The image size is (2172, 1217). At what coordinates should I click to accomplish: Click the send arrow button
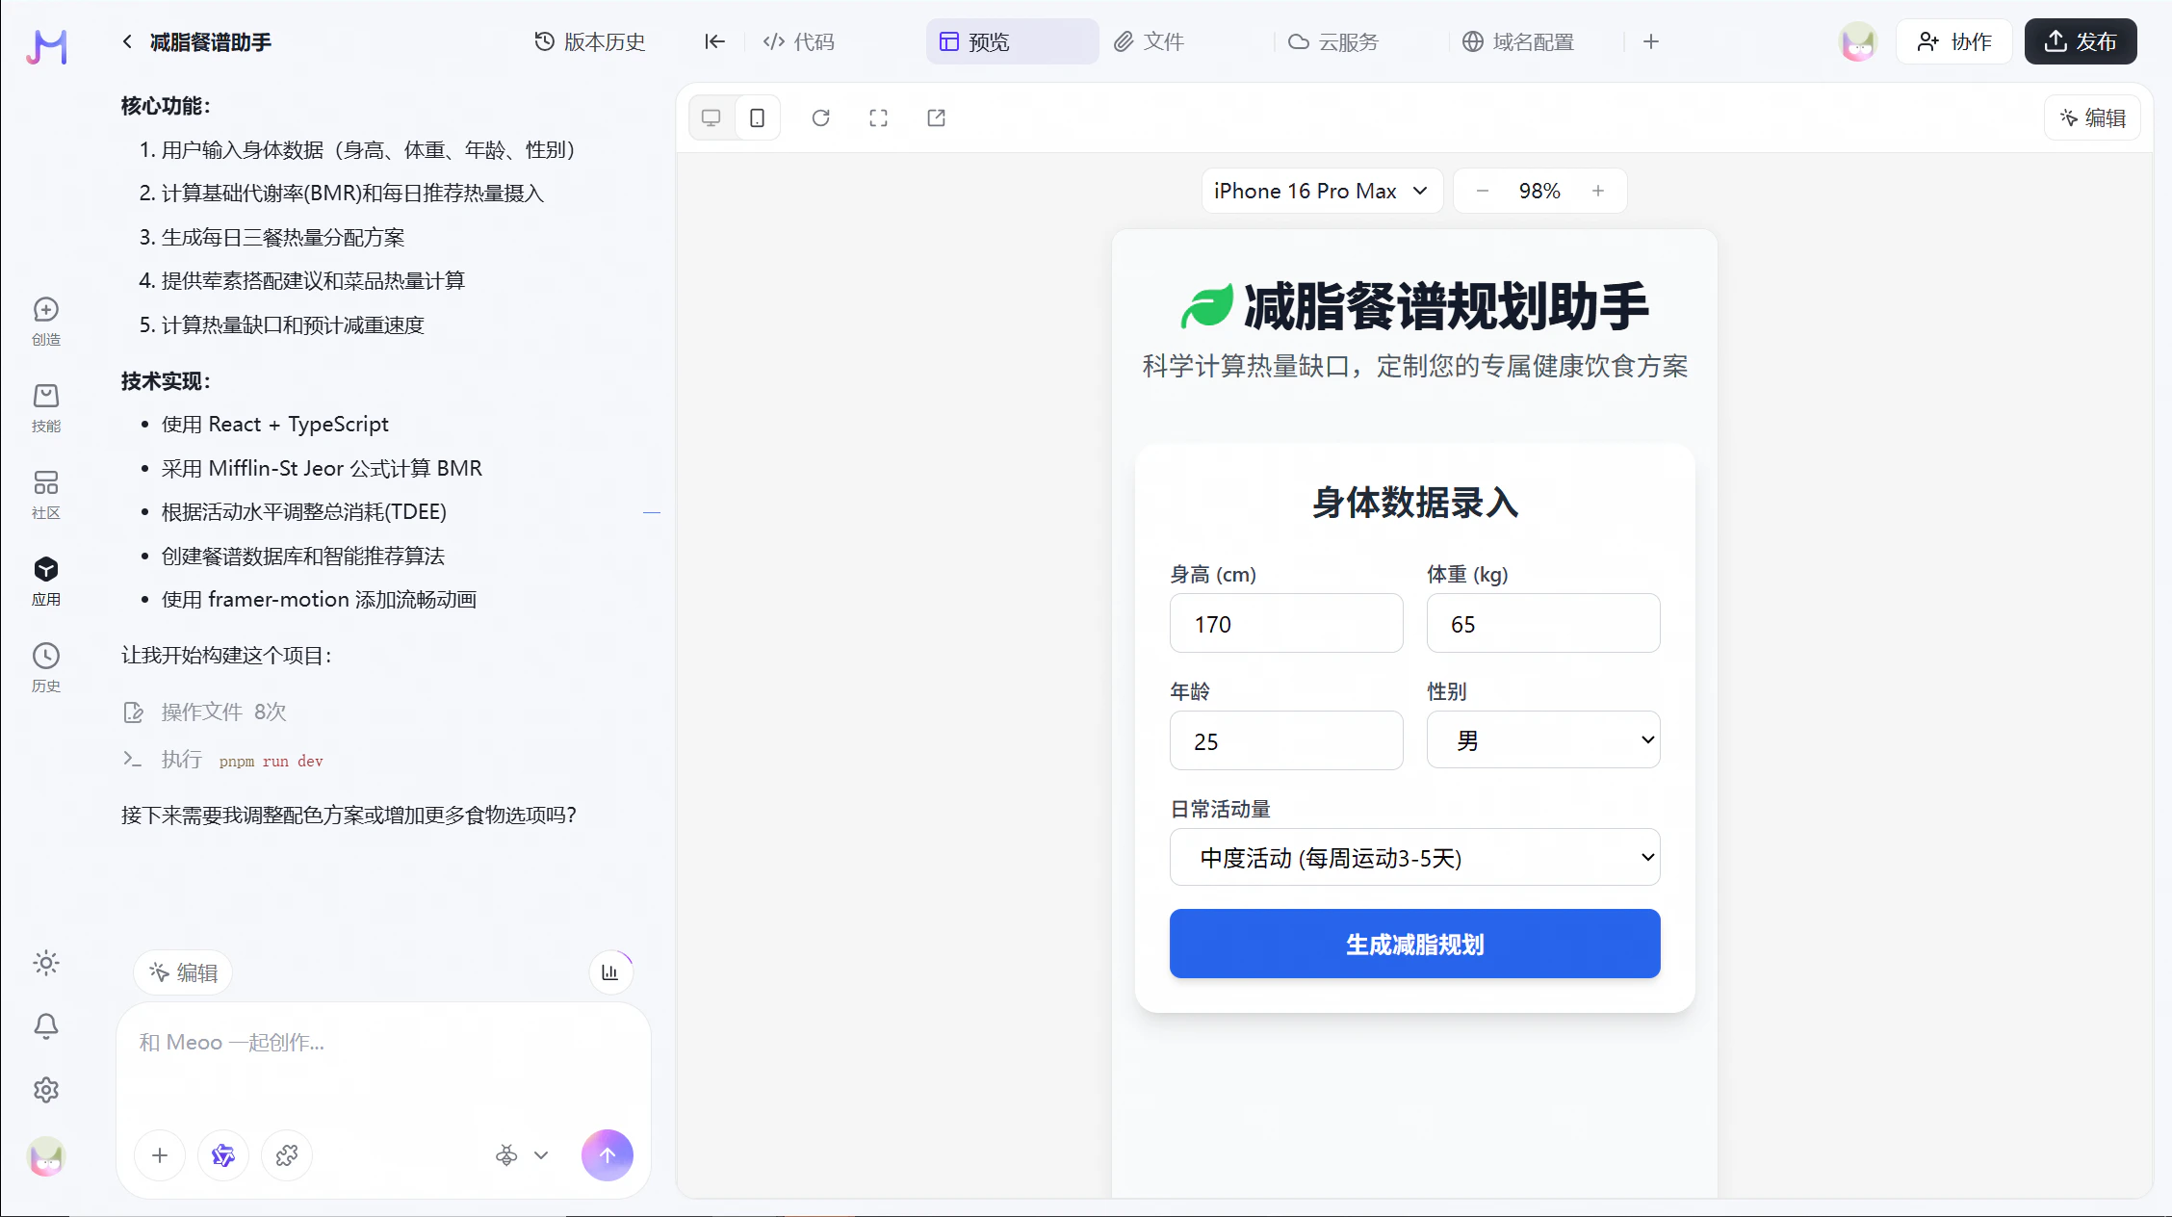pos(607,1154)
